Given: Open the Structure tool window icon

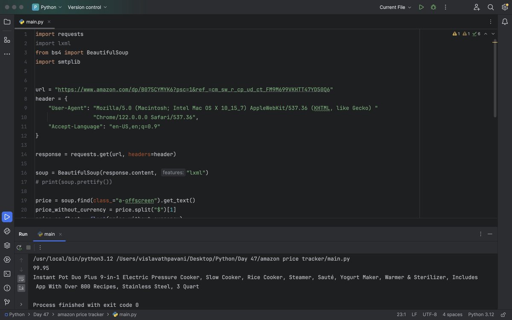Looking at the screenshot, I should tap(7, 40).
